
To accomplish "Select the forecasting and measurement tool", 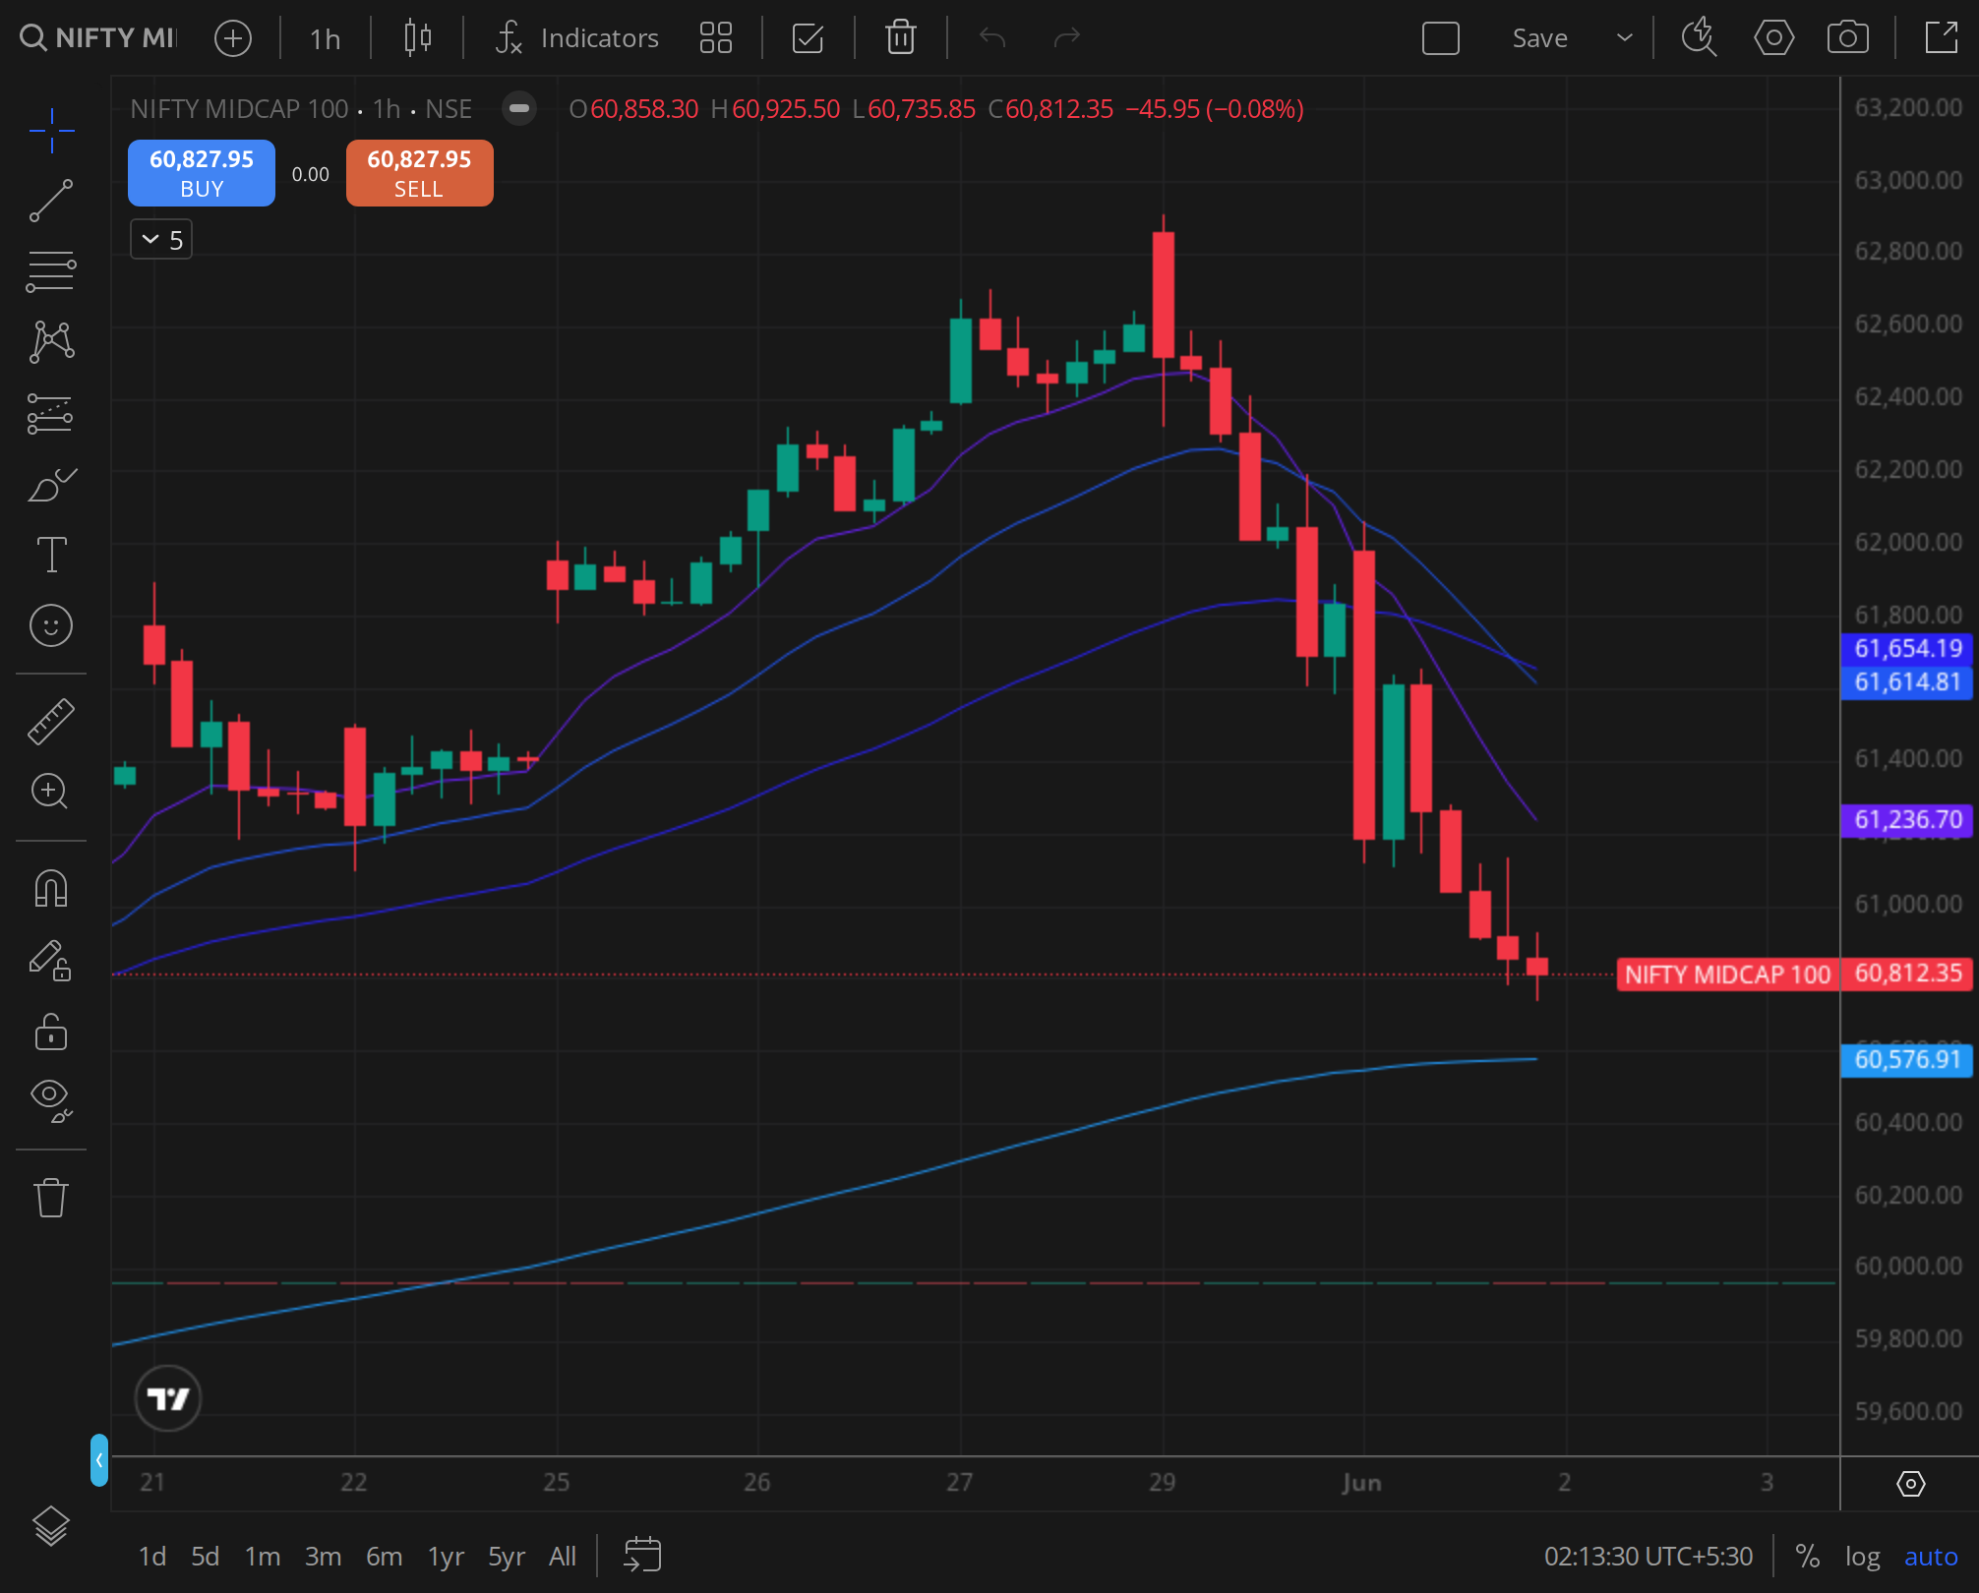I will pyautogui.click(x=51, y=413).
